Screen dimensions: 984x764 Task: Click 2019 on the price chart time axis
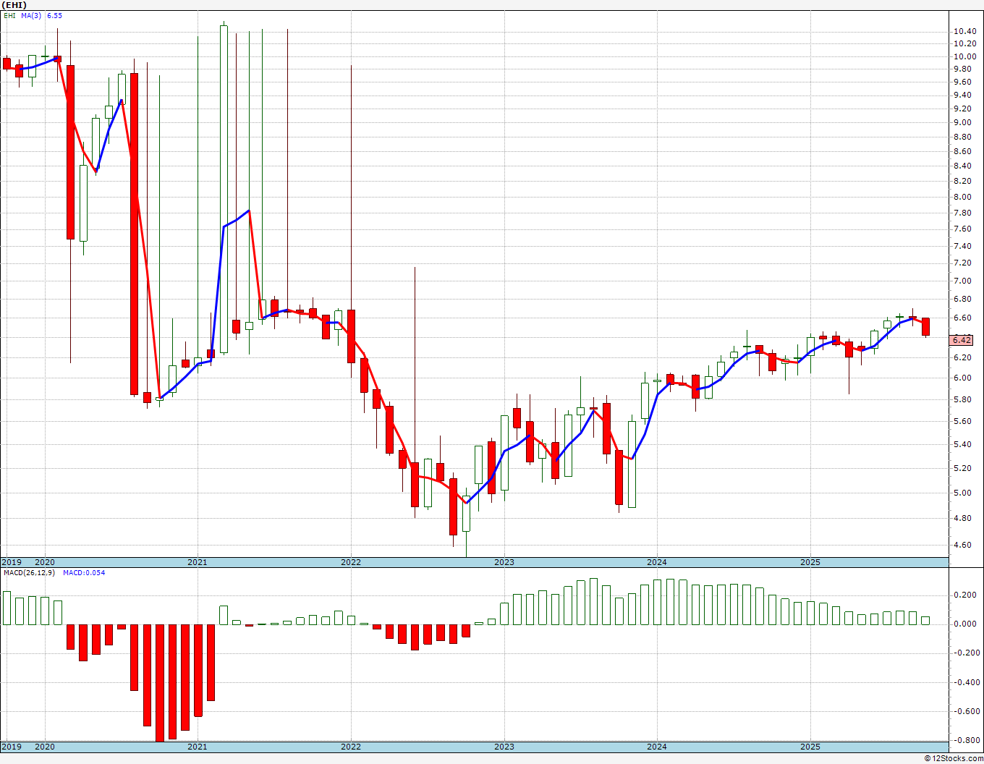coord(11,562)
